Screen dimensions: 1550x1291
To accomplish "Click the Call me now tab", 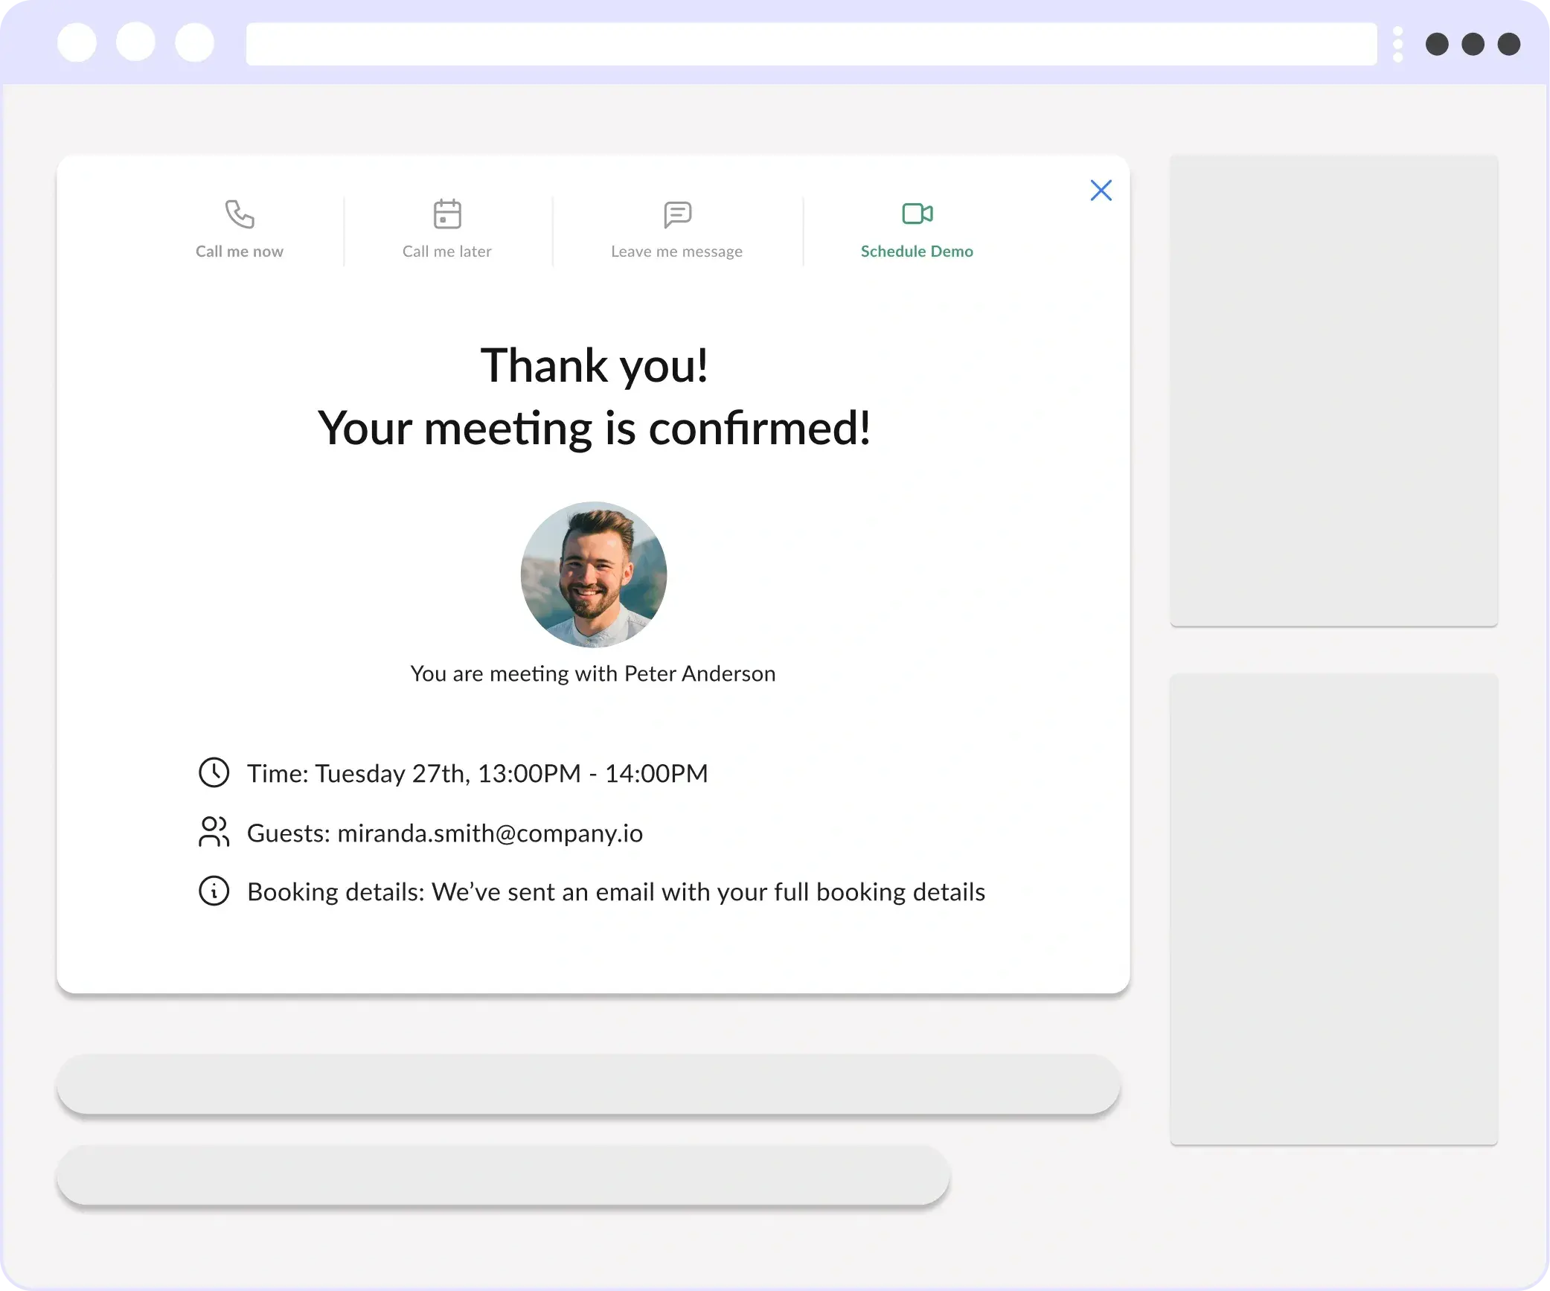I will tap(238, 228).
